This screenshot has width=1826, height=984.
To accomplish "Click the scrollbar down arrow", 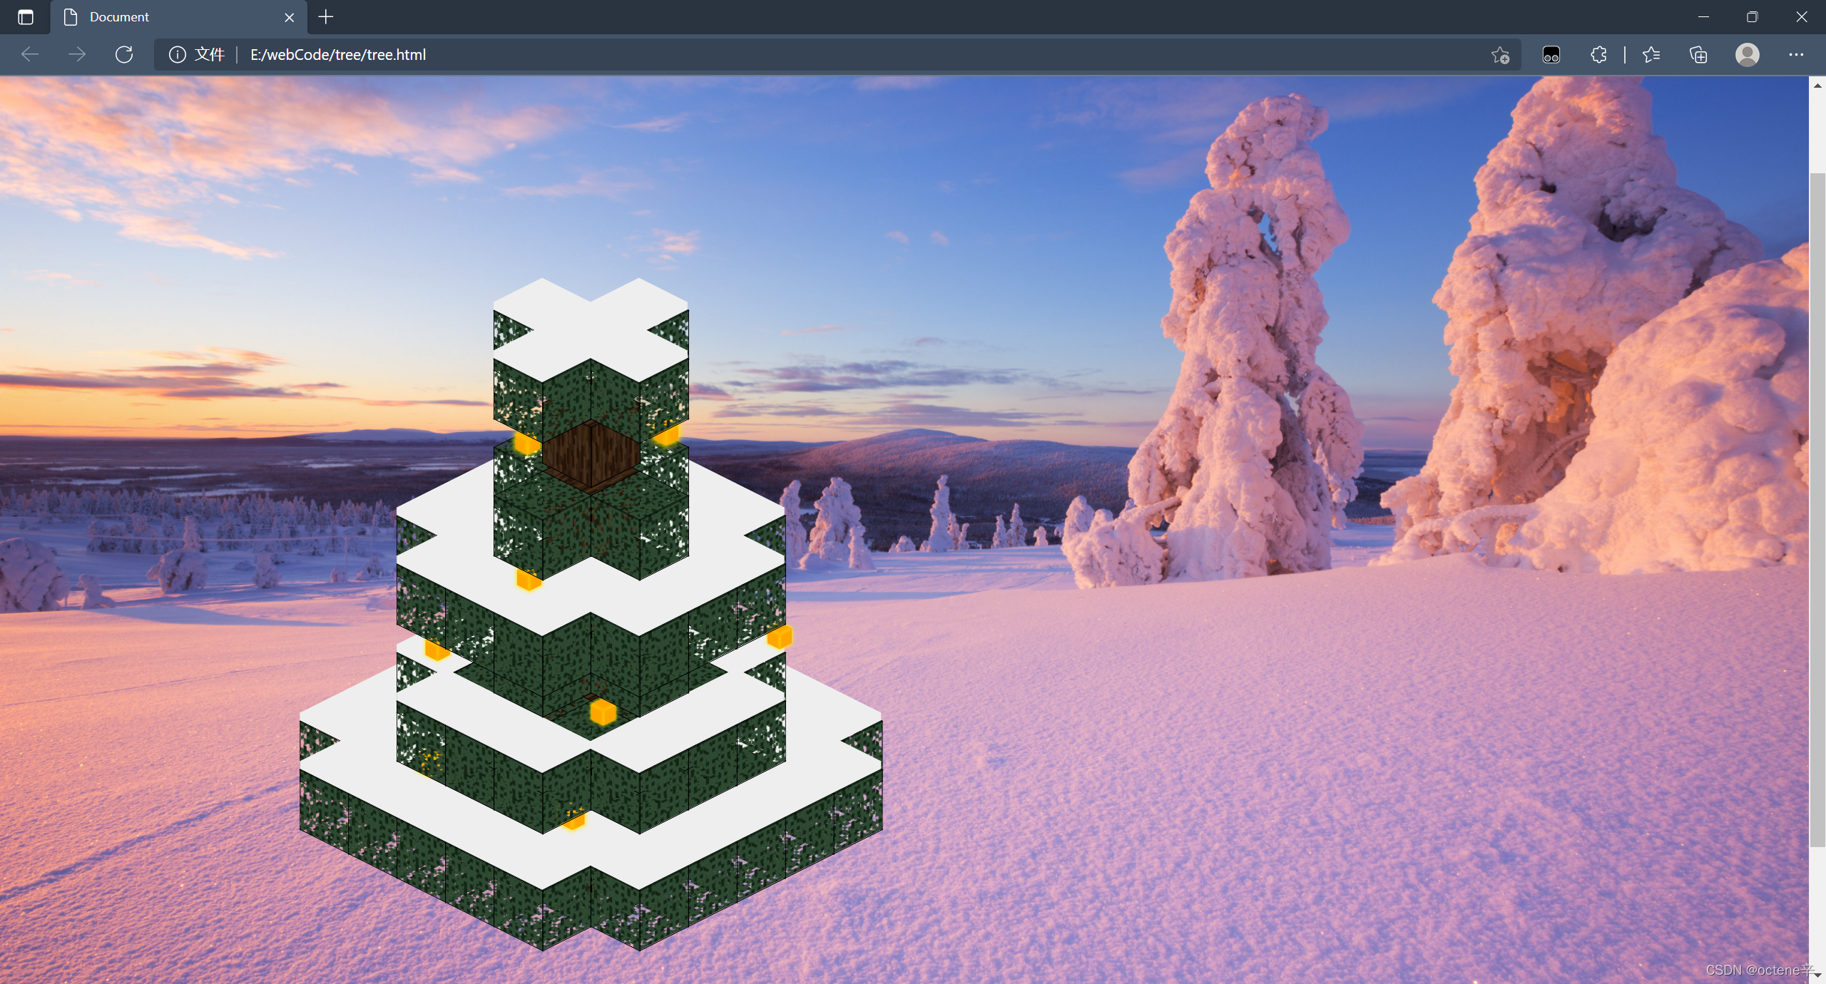I will pos(1817,975).
